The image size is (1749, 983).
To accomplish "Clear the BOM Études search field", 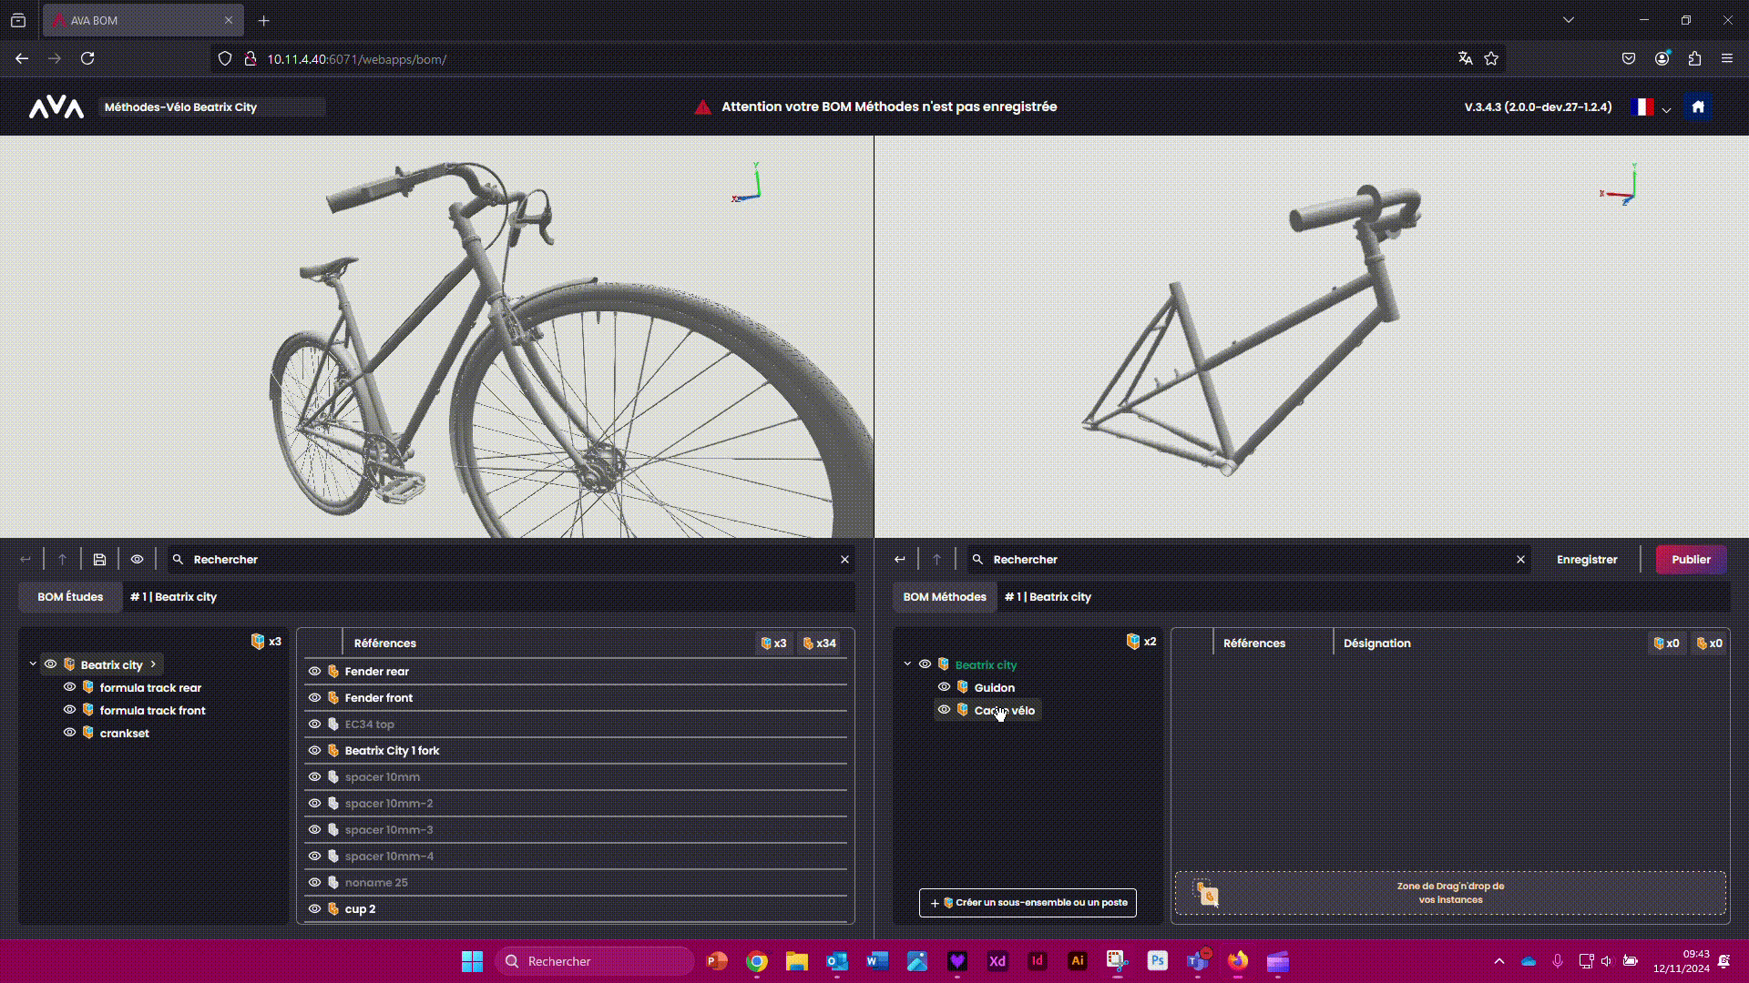I will [x=844, y=560].
